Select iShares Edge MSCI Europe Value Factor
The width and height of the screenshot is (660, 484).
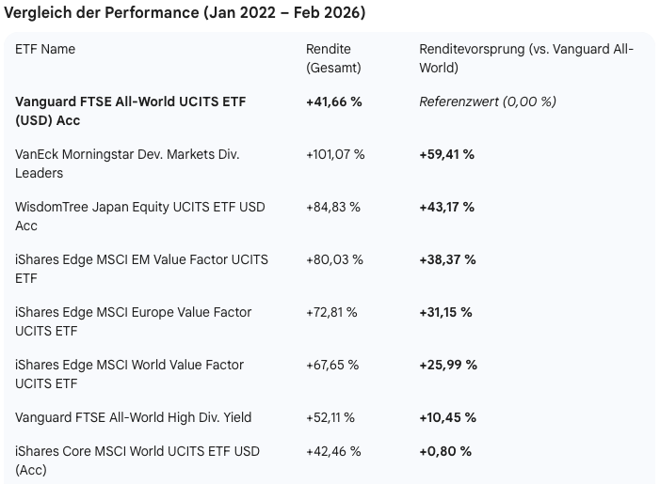coord(134,321)
